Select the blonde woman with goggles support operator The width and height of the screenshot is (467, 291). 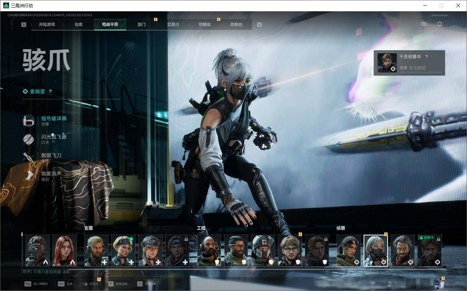tap(123, 251)
